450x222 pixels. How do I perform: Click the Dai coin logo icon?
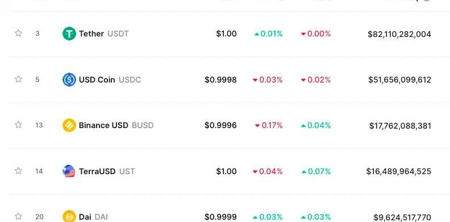[x=69, y=216]
